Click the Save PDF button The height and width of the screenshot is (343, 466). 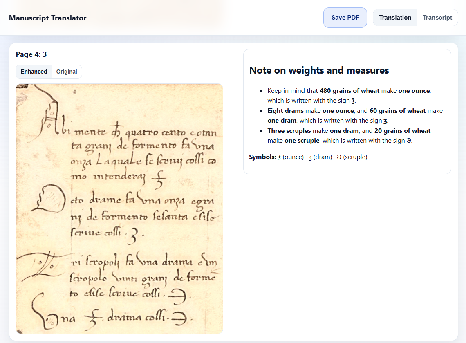point(345,18)
